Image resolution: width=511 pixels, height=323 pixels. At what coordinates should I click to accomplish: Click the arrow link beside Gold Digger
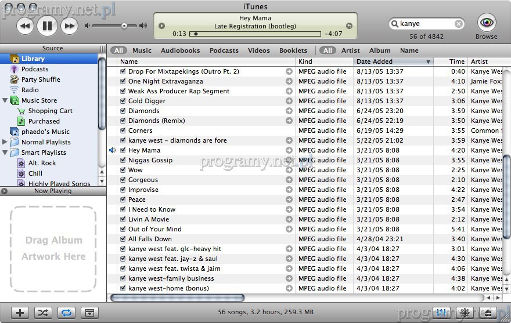(x=289, y=101)
